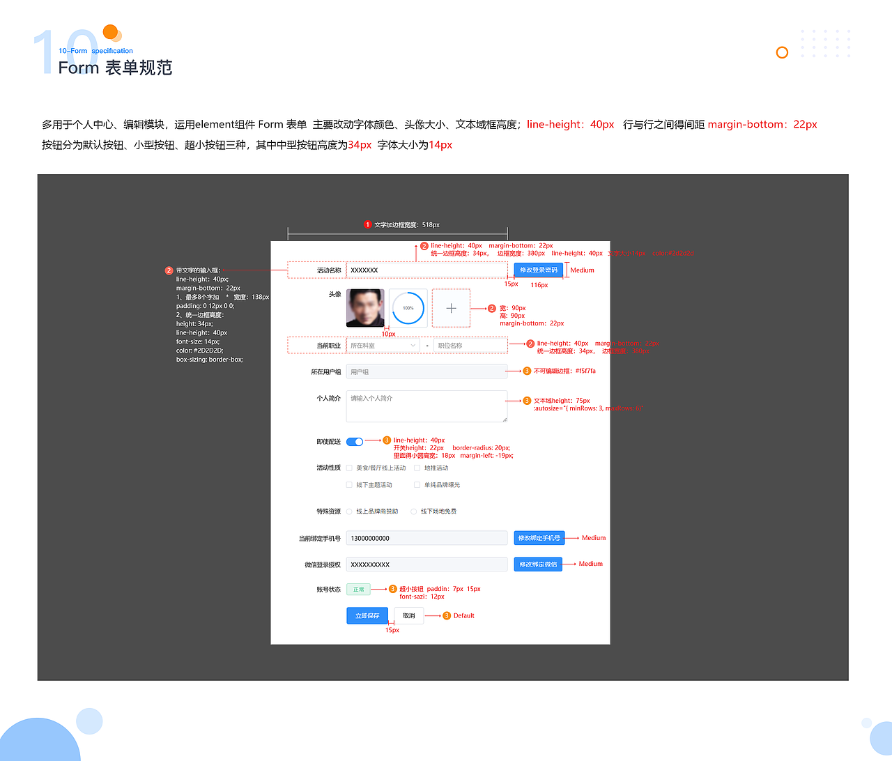The image size is (892, 761).
Task: Select the 线上品牌商赞助 radio button
Action: pos(349,512)
